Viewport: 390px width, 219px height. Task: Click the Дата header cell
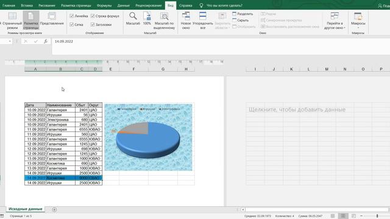point(35,105)
